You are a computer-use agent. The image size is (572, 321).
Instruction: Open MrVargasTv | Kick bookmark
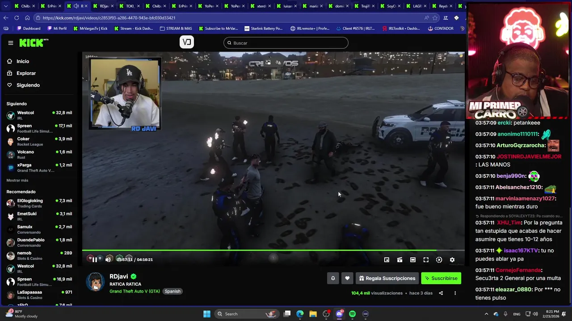(90, 29)
